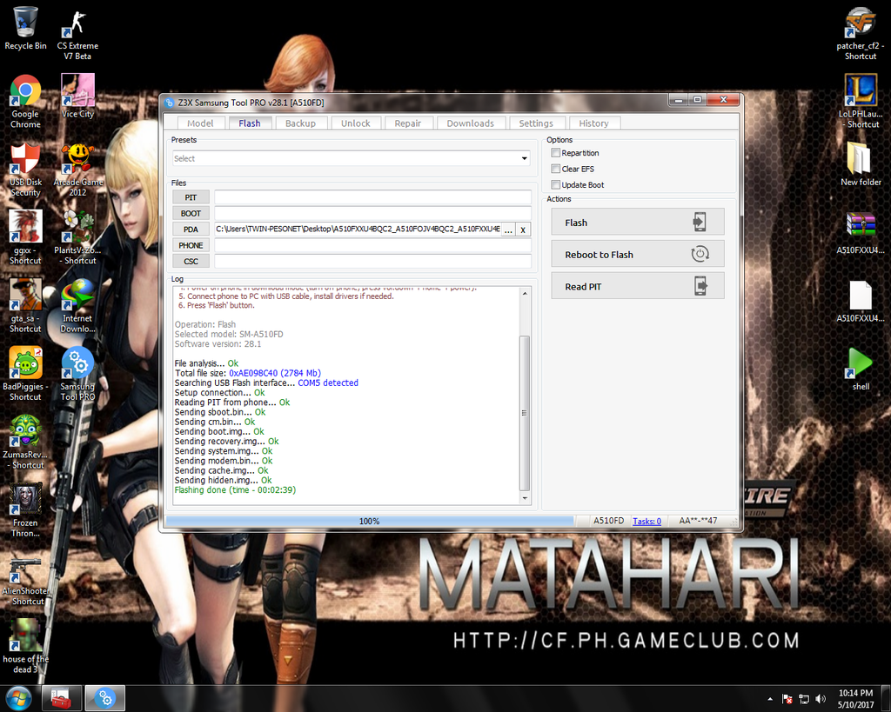This screenshot has height=712, width=891.
Task: Check the Update Boot checkbox
Action: click(556, 185)
